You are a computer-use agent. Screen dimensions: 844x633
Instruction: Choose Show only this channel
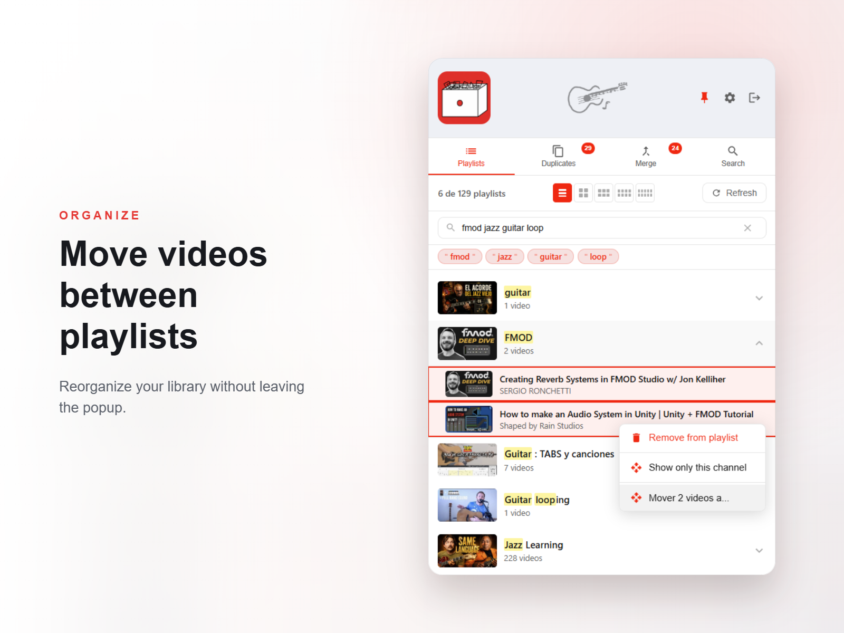tap(693, 467)
